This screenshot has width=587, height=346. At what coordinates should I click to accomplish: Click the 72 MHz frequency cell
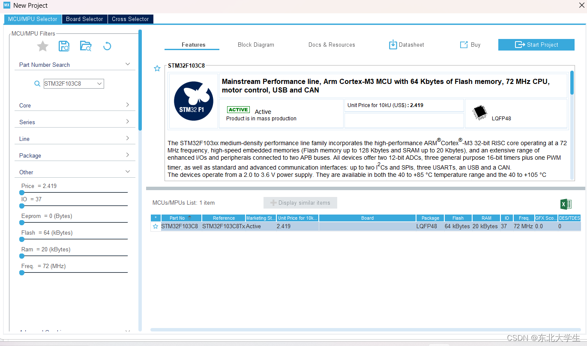pyautogui.click(x=523, y=227)
